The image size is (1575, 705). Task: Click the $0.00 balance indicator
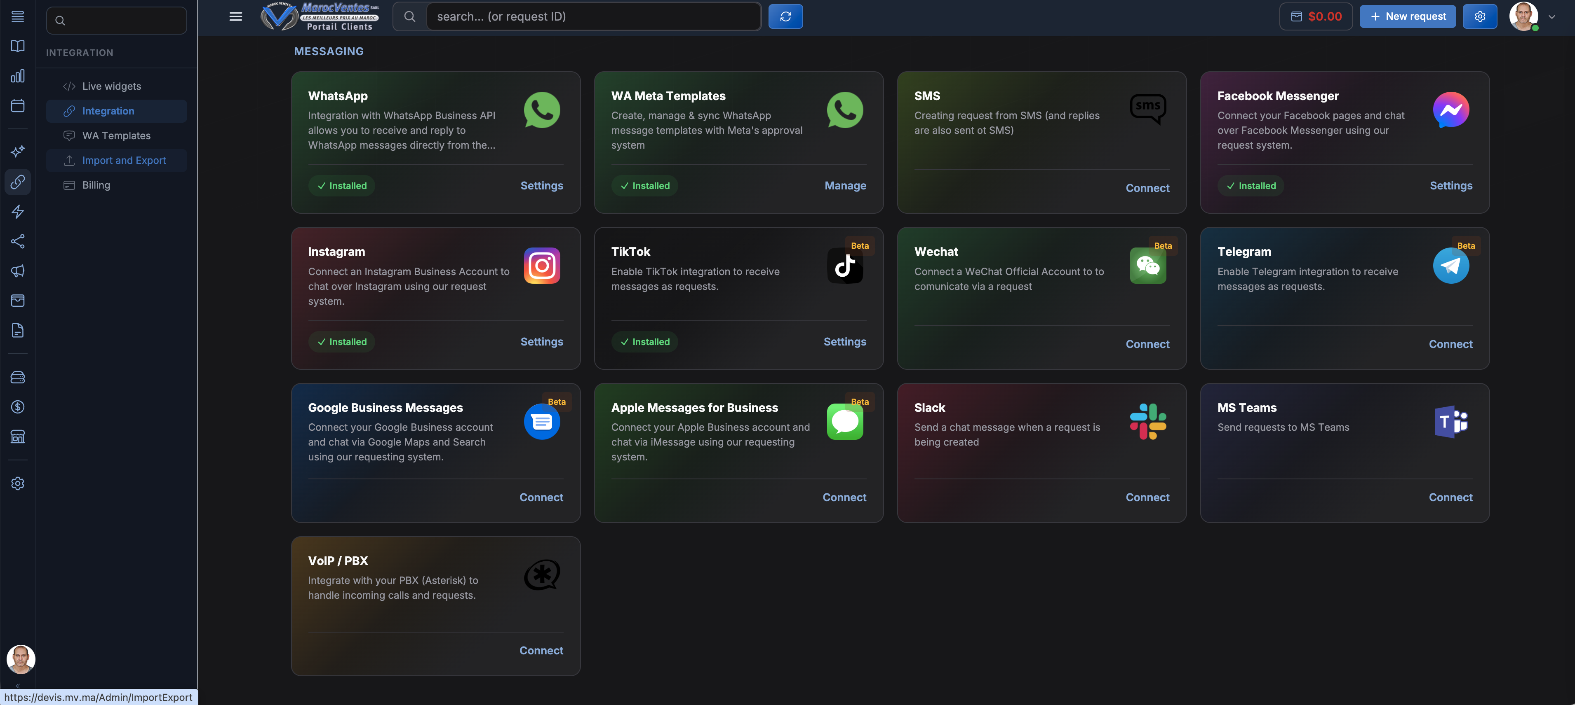tap(1316, 16)
